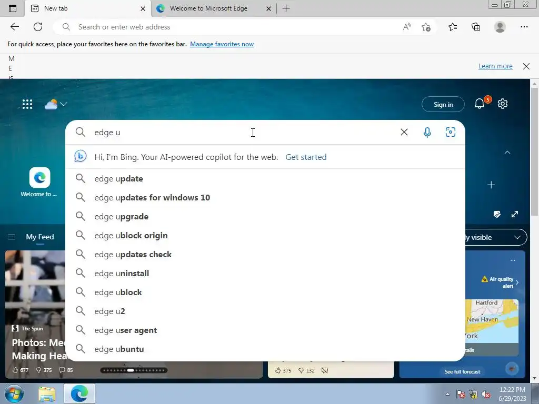Click the page vertical scrollbar thumb
The image size is (539, 404).
coord(534,152)
